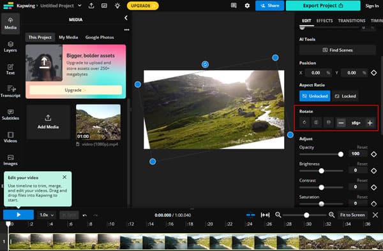Click the timeline snap toggle icon
Viewport: 383px width, 251px height.
[x=250, y=215]
